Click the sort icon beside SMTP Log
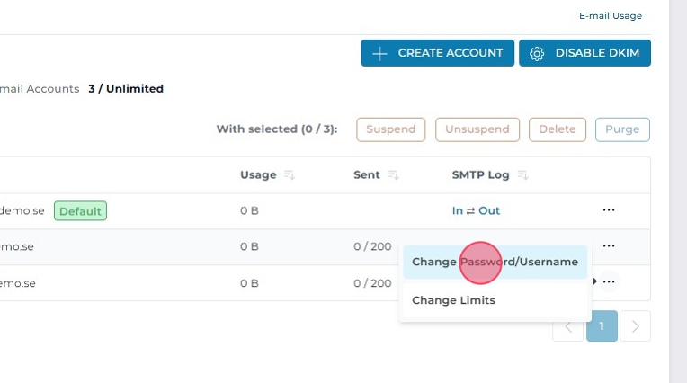687x383 pixels. pos(523,175)
